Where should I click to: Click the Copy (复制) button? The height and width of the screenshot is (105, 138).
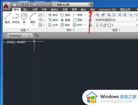[x=53, y=20]
